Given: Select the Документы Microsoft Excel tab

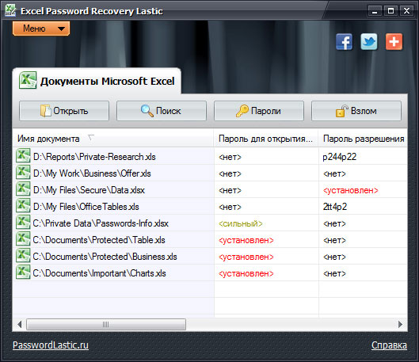Looking at the screenshot, I should pyautogui.click(x=97, y=81).
